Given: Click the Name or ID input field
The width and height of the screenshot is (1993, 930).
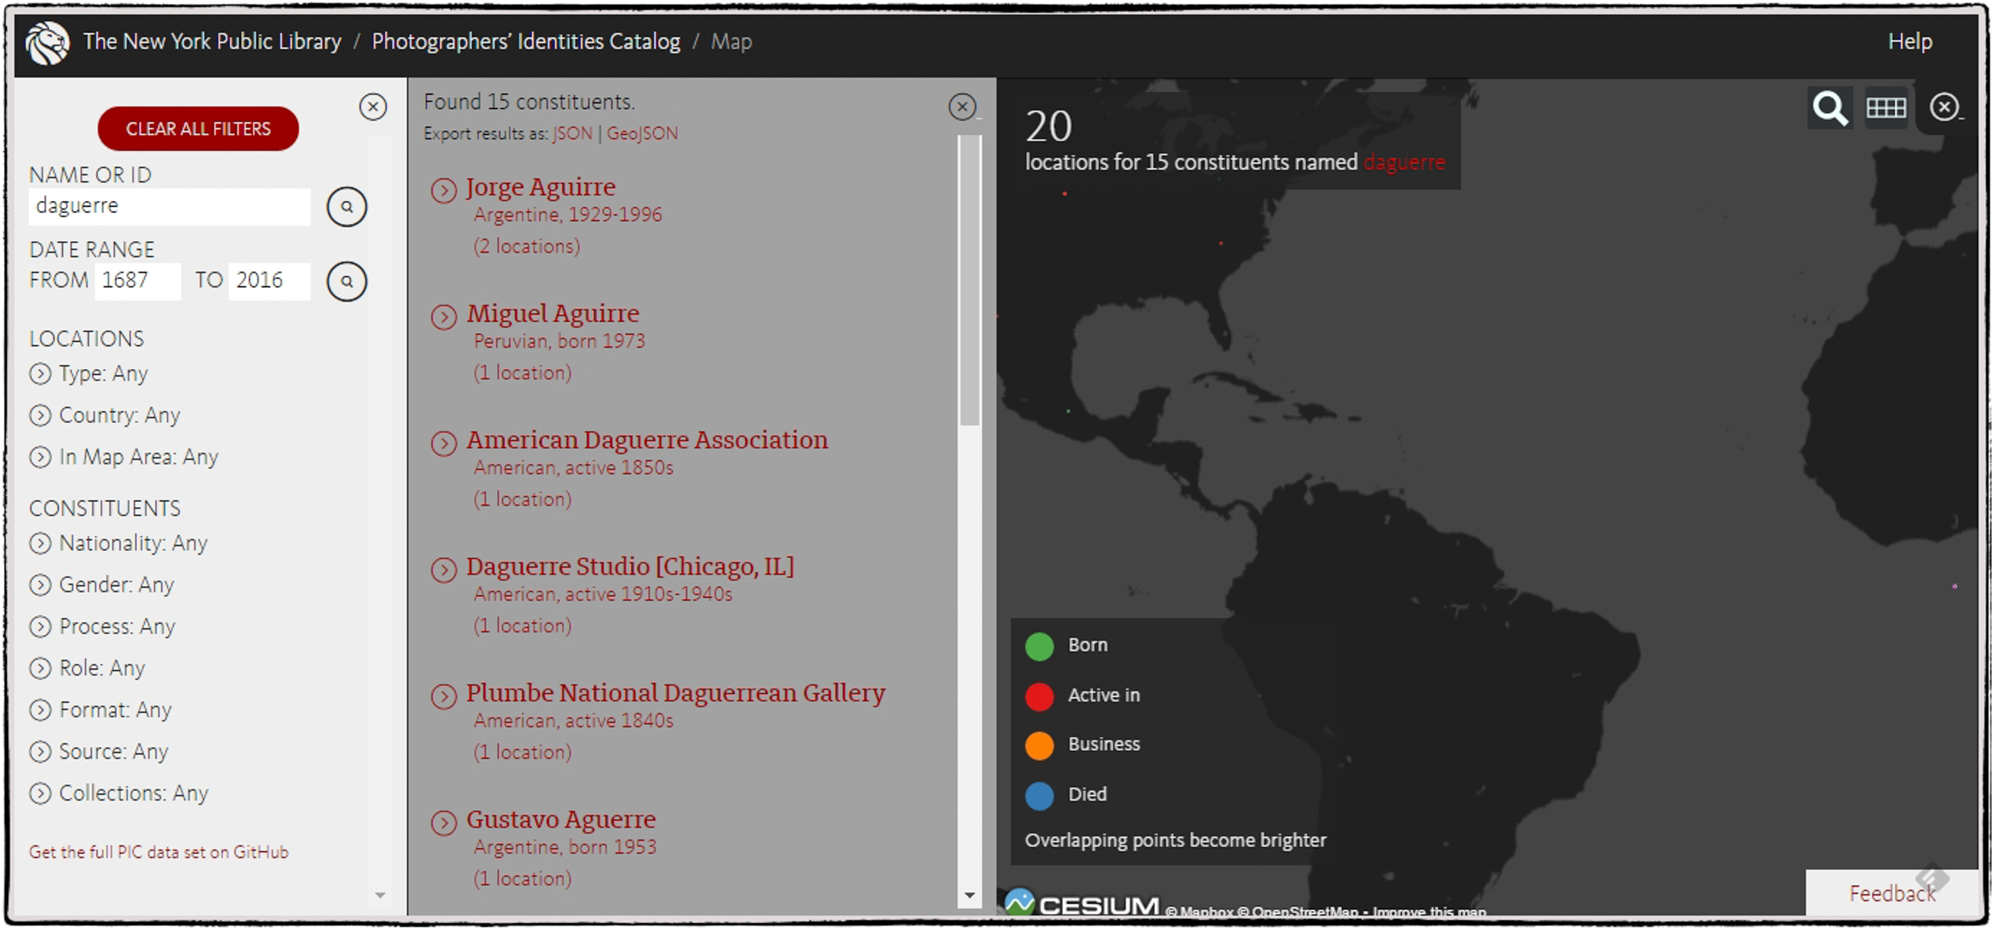Looking at the screenshot, I should tap(169, 206).
